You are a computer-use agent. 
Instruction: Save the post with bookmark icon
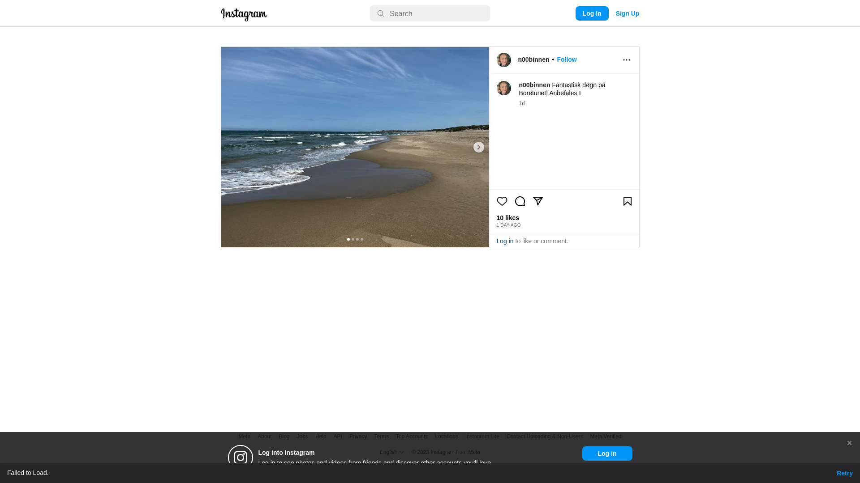(x=628, y=201)
